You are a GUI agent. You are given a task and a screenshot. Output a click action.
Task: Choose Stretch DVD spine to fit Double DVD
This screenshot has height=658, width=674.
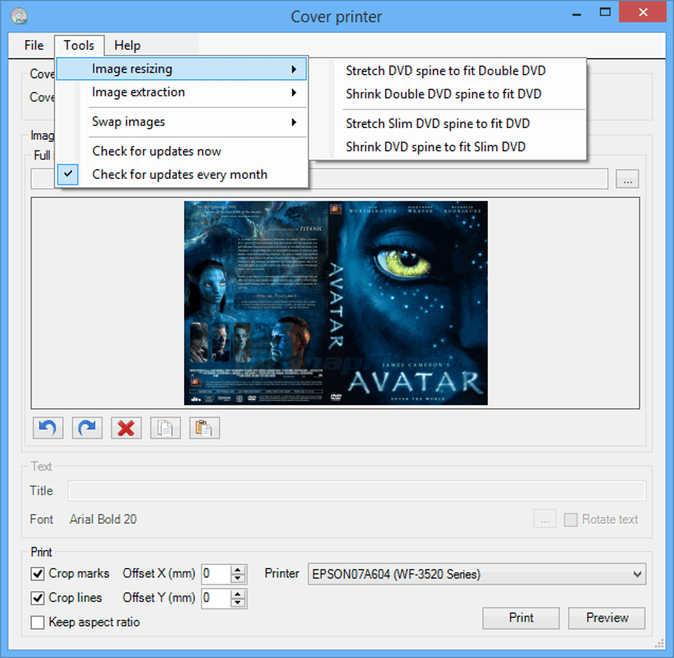tap(446, 71)
